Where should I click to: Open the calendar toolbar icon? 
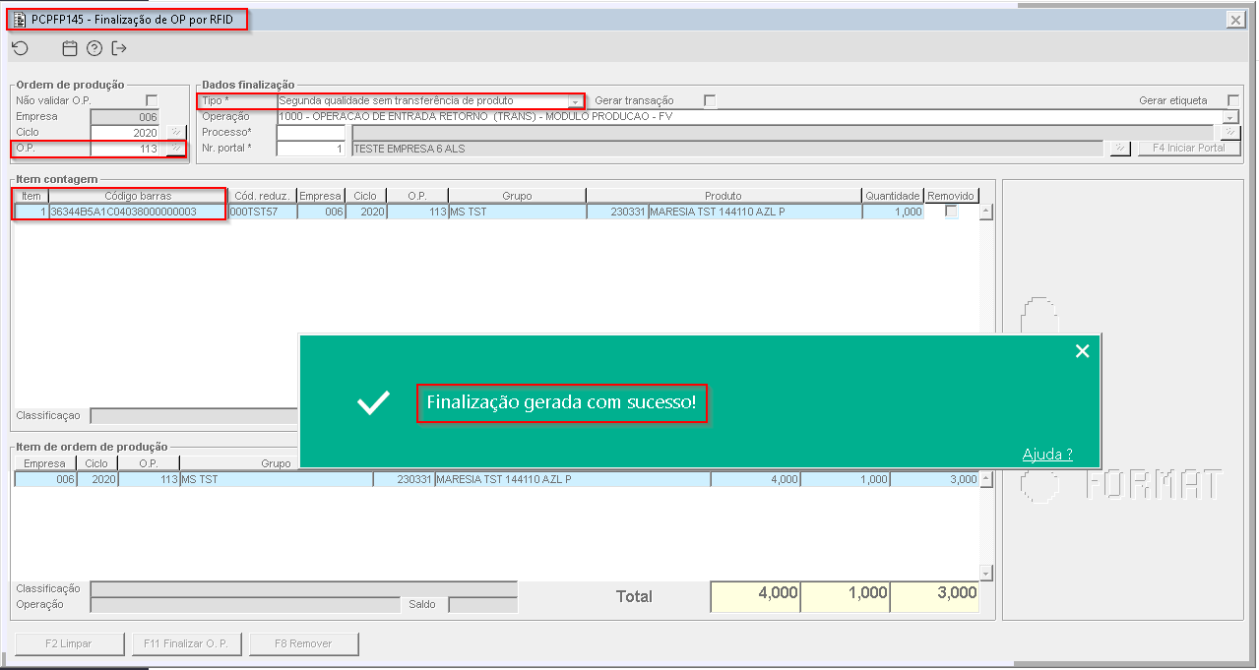[69, 48]
